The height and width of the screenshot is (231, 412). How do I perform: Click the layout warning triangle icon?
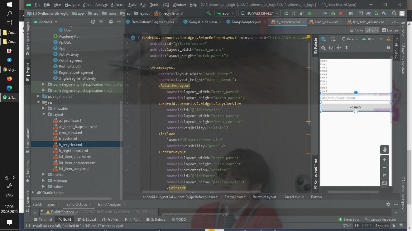click(388, 39)
